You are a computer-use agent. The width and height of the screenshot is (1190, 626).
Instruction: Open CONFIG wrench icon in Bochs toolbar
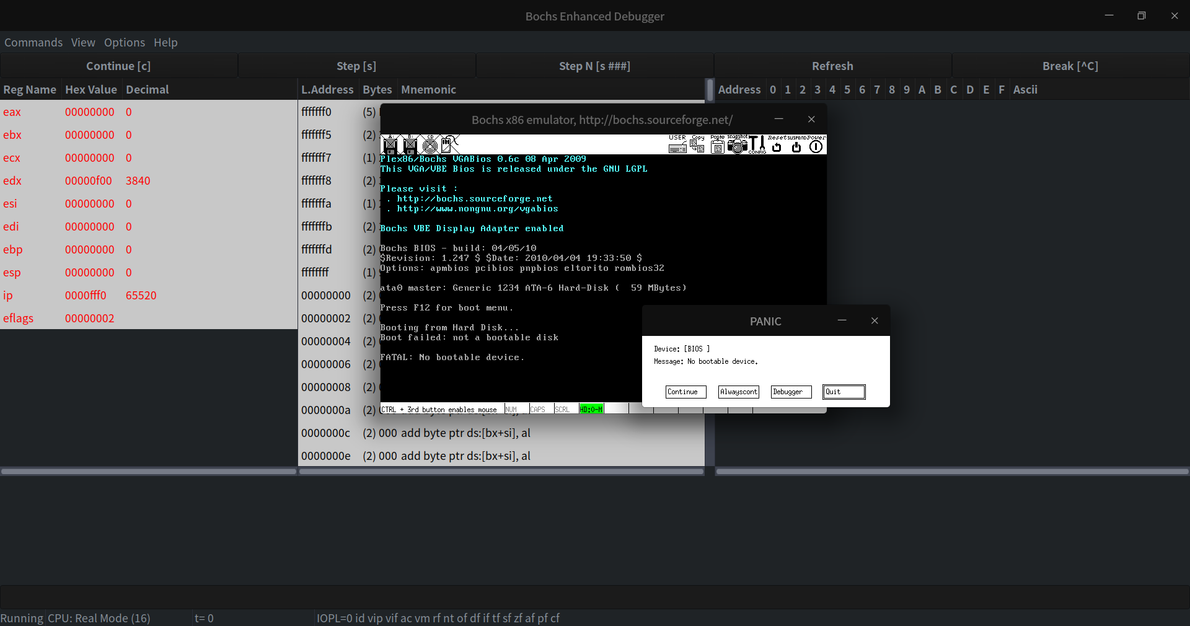[x=757, y=144]
